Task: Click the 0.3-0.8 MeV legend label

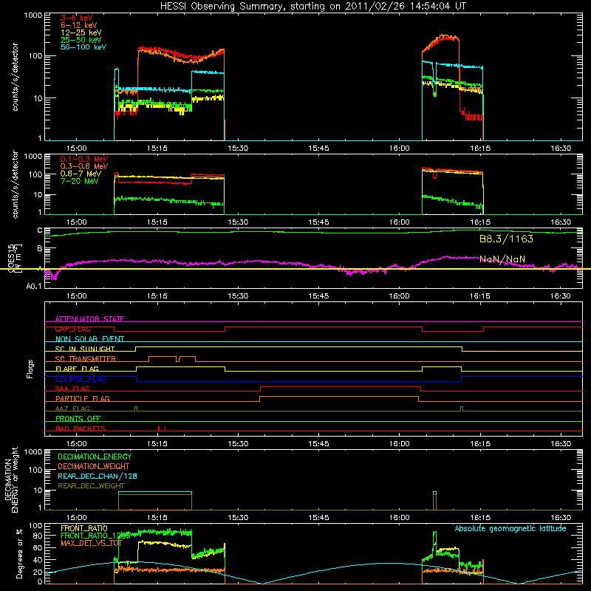Action: coord(84,166)
